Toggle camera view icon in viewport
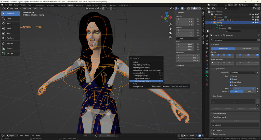The image size is (261, 140). point(170,33)
